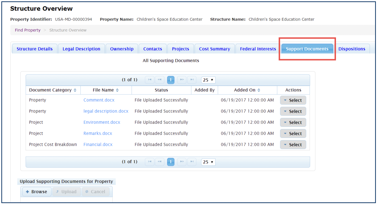
Task: Open the Dispositions tab
Action: 352,49
